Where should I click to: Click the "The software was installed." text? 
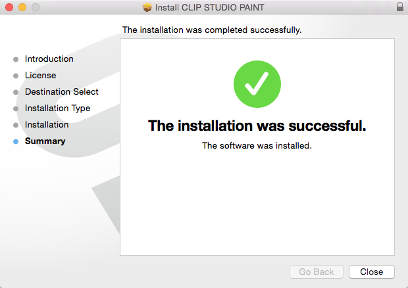pyautogui.click(x=257, y=146)
